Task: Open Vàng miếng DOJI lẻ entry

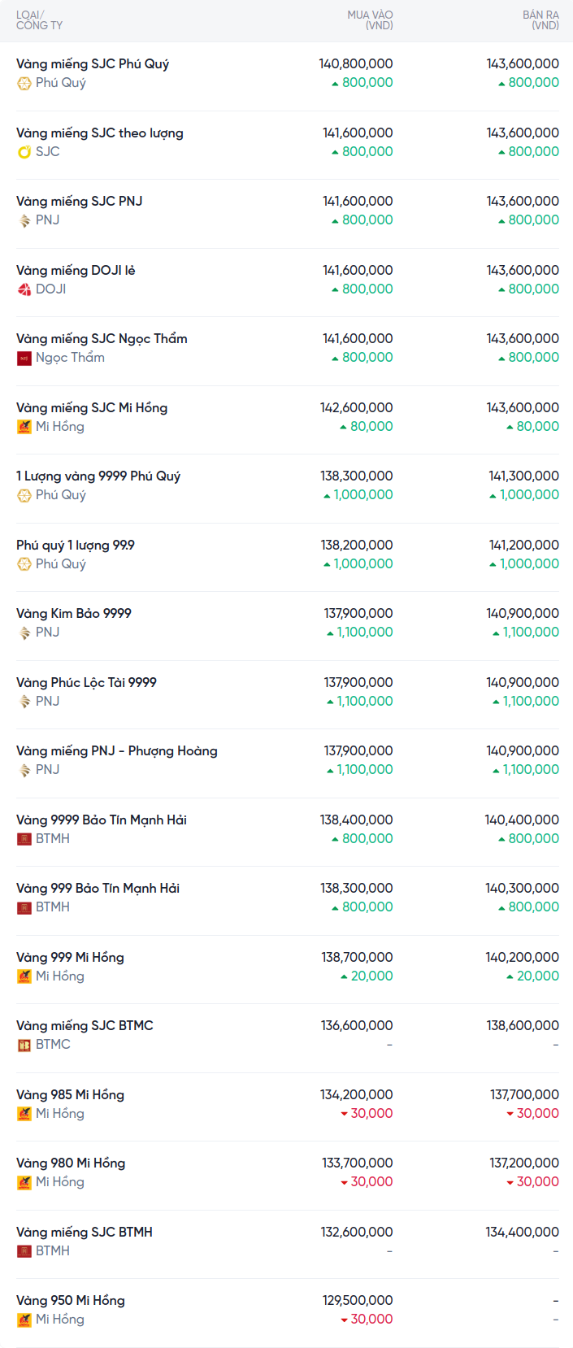Action: click(x=76, y=271)
